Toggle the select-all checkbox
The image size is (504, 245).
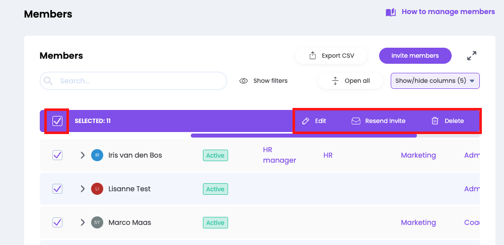[57, 121]
